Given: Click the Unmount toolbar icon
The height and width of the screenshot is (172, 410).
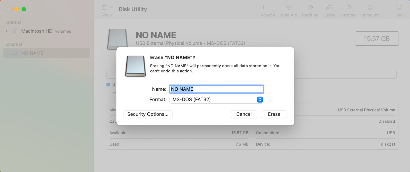Looking at the screenshot, I should pyautogui.click(x=370, y=7).
